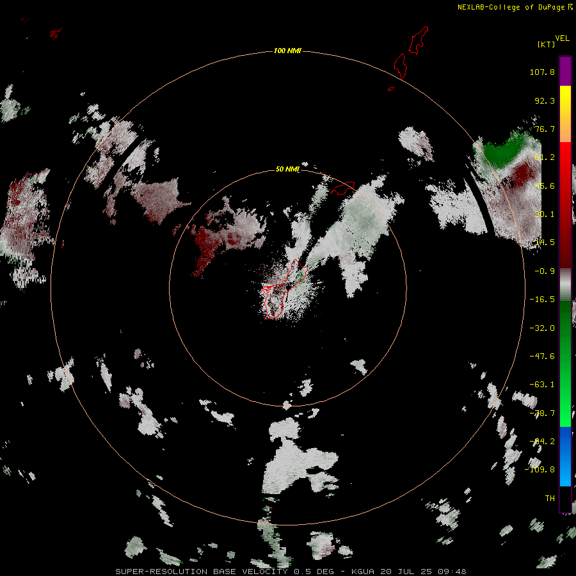Click the red island outline on the 50 NMI ring
Viewport: 576px width, 576px height.
pyautogui.click(x=343, y=188)
